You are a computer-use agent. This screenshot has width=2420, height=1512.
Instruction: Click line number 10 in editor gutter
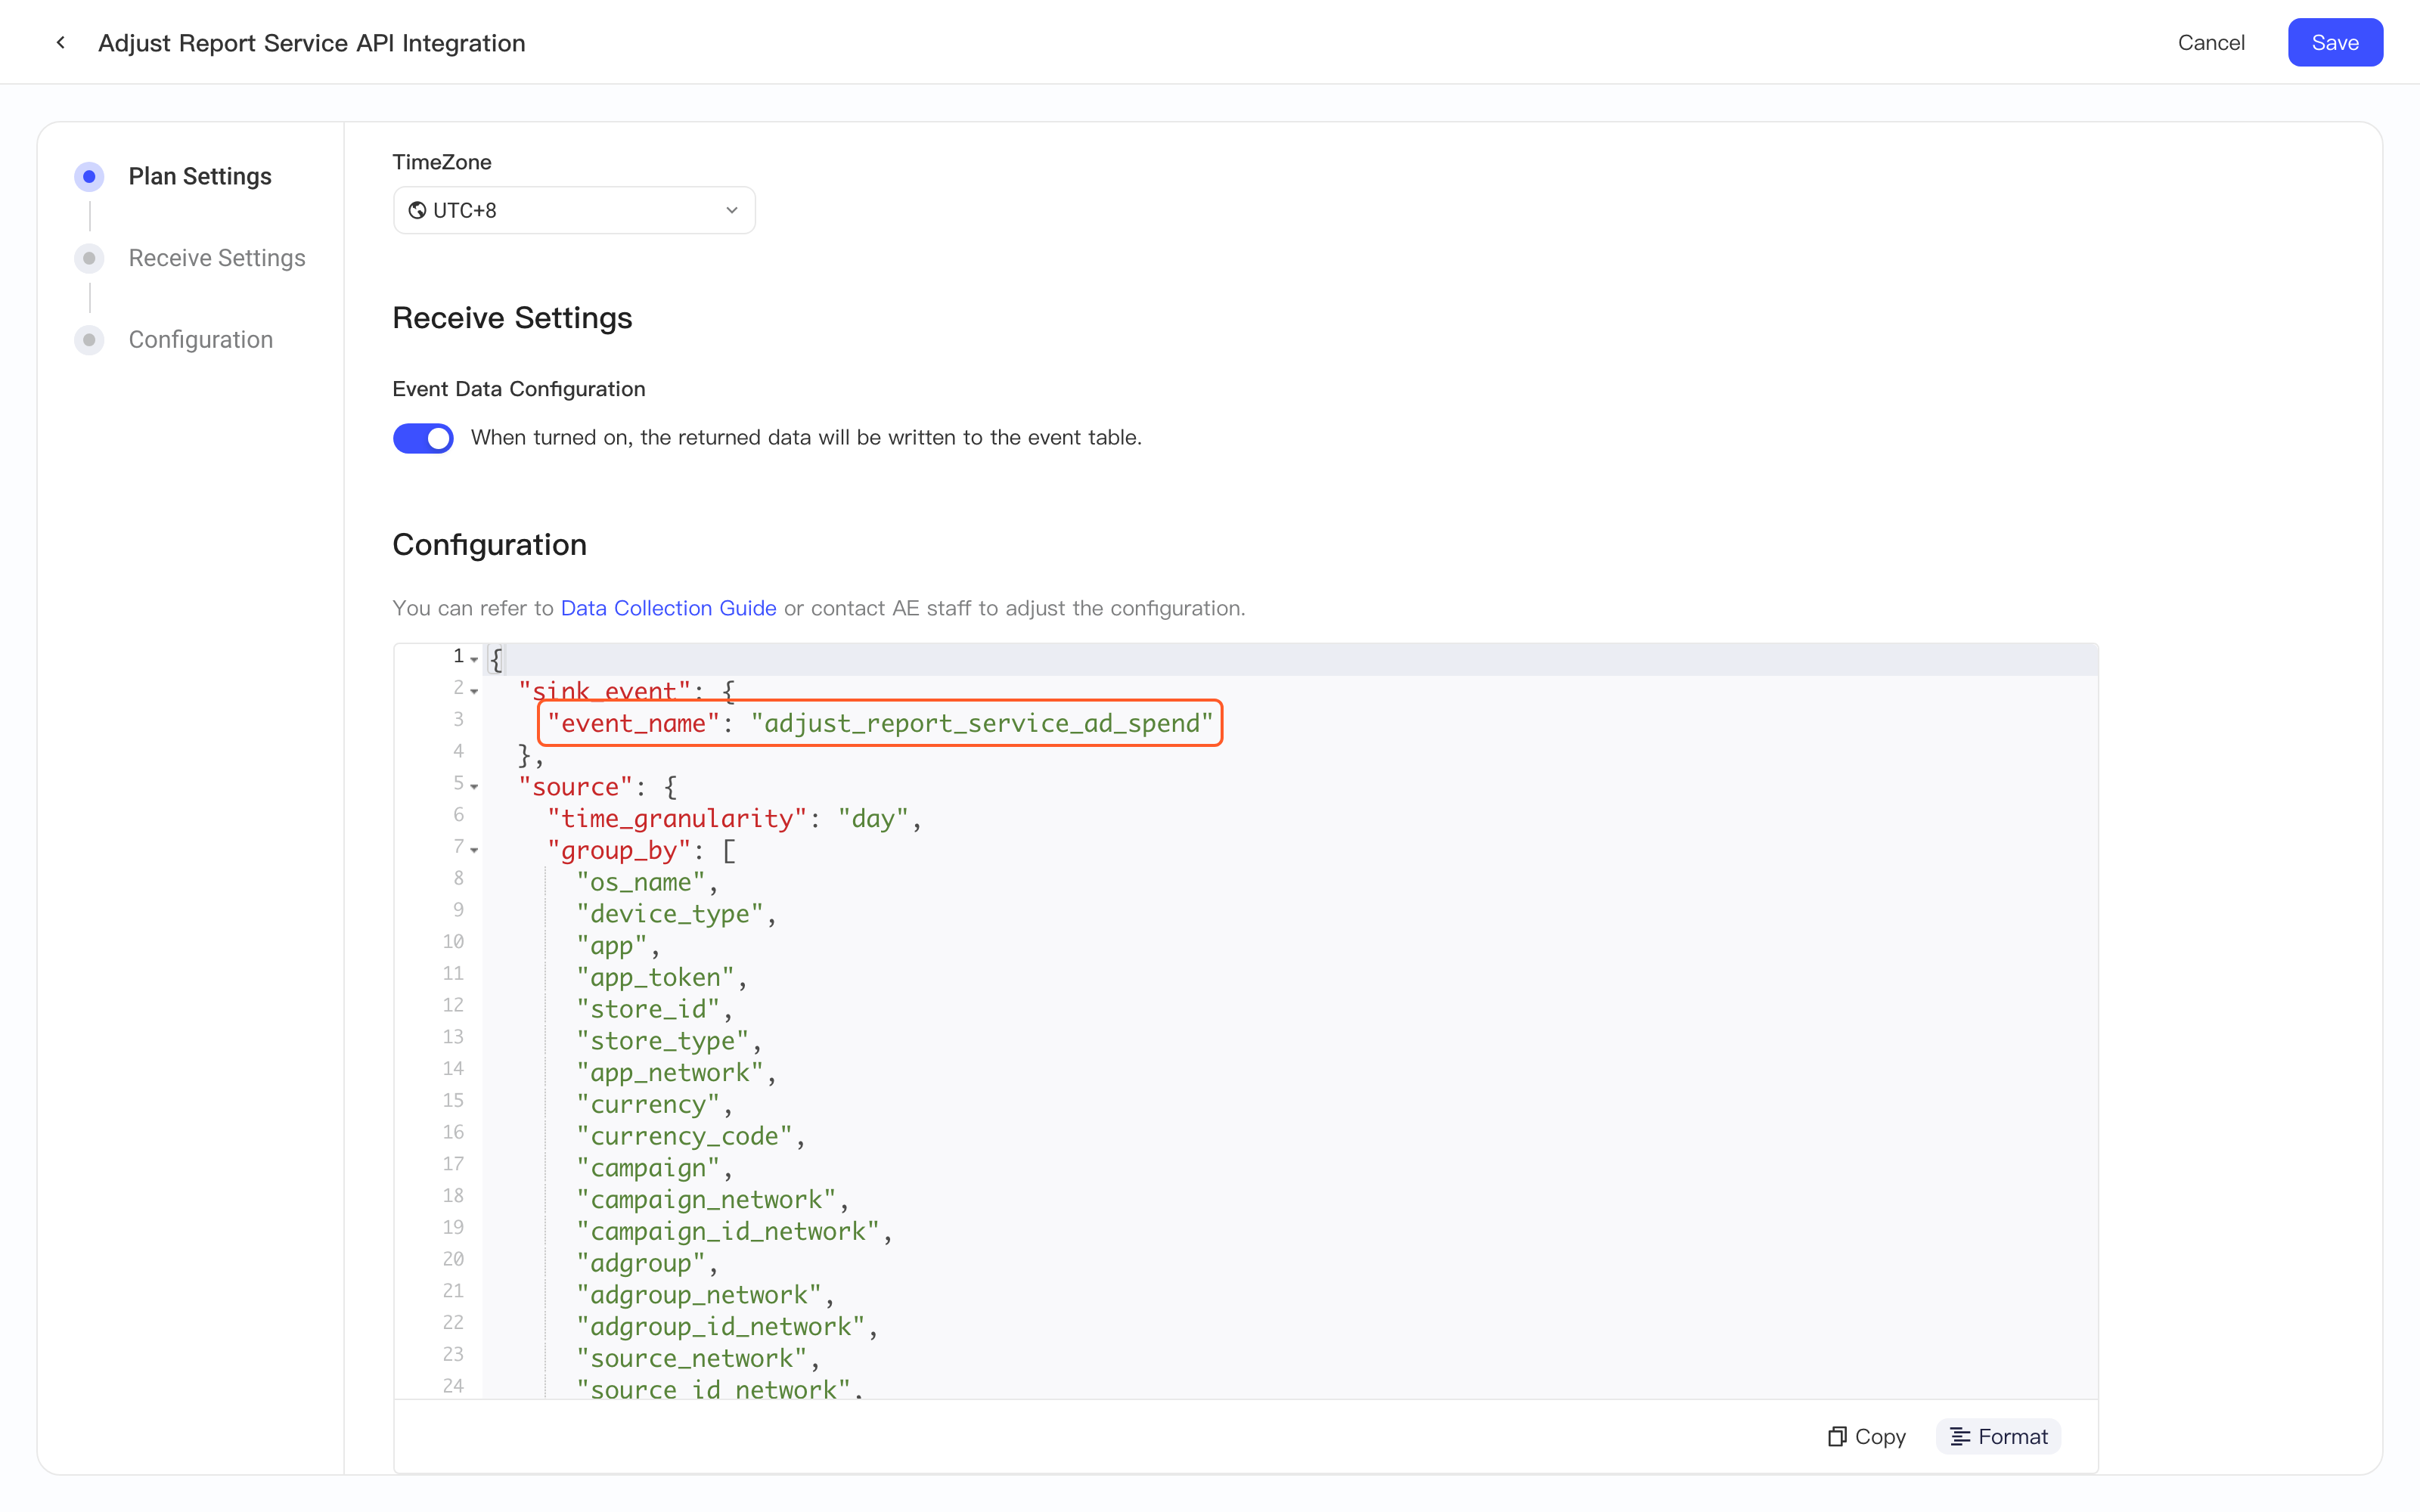453,942
